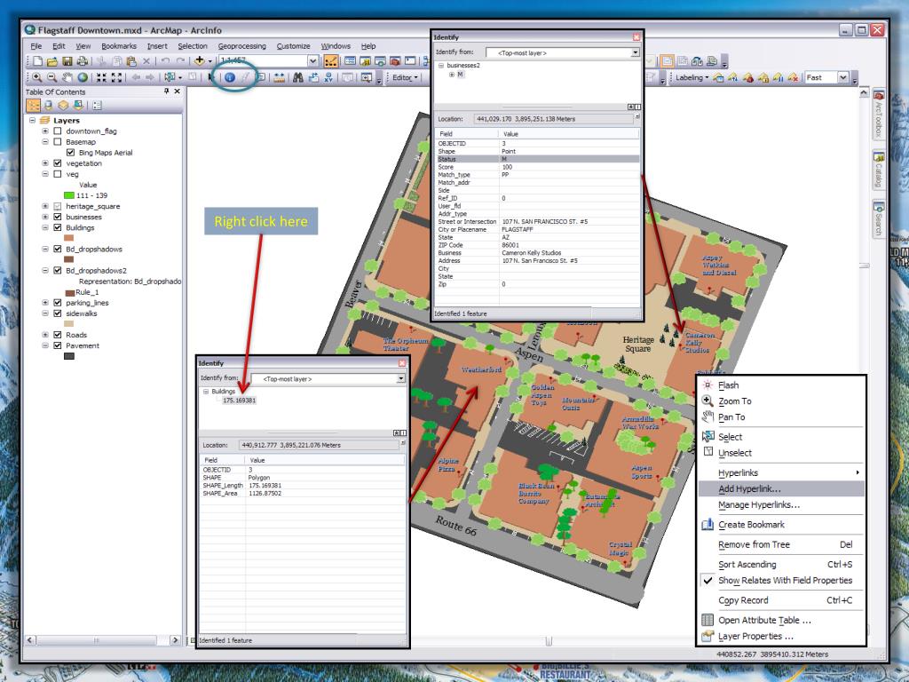Viewport: 909px width, 682px height.
Task: Click the Add Data plus icon
Action: (x=200, y=61)
